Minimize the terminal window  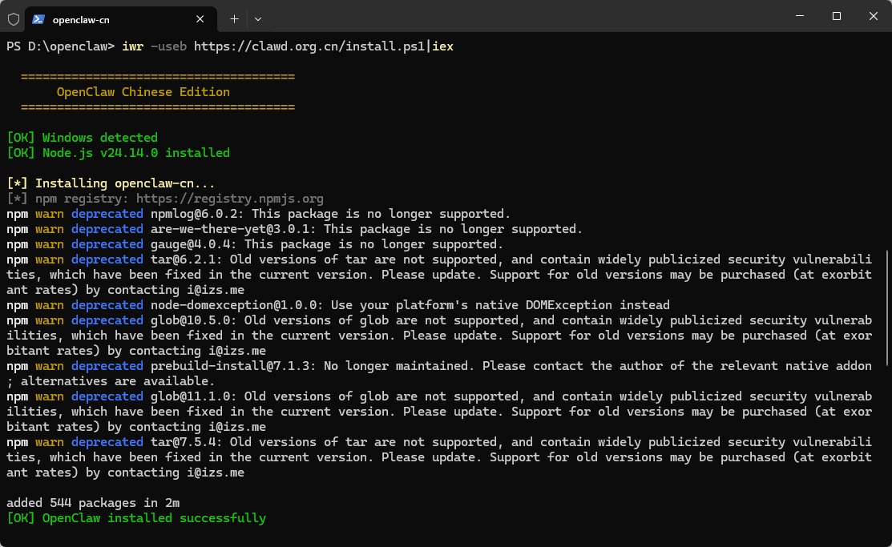[799, 16]
